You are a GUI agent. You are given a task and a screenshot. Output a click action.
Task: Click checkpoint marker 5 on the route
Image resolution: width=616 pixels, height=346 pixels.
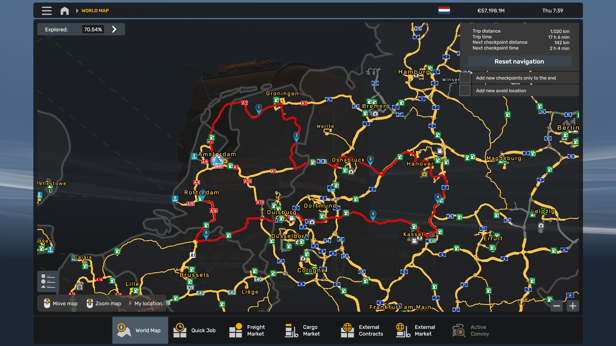[373, 215]
